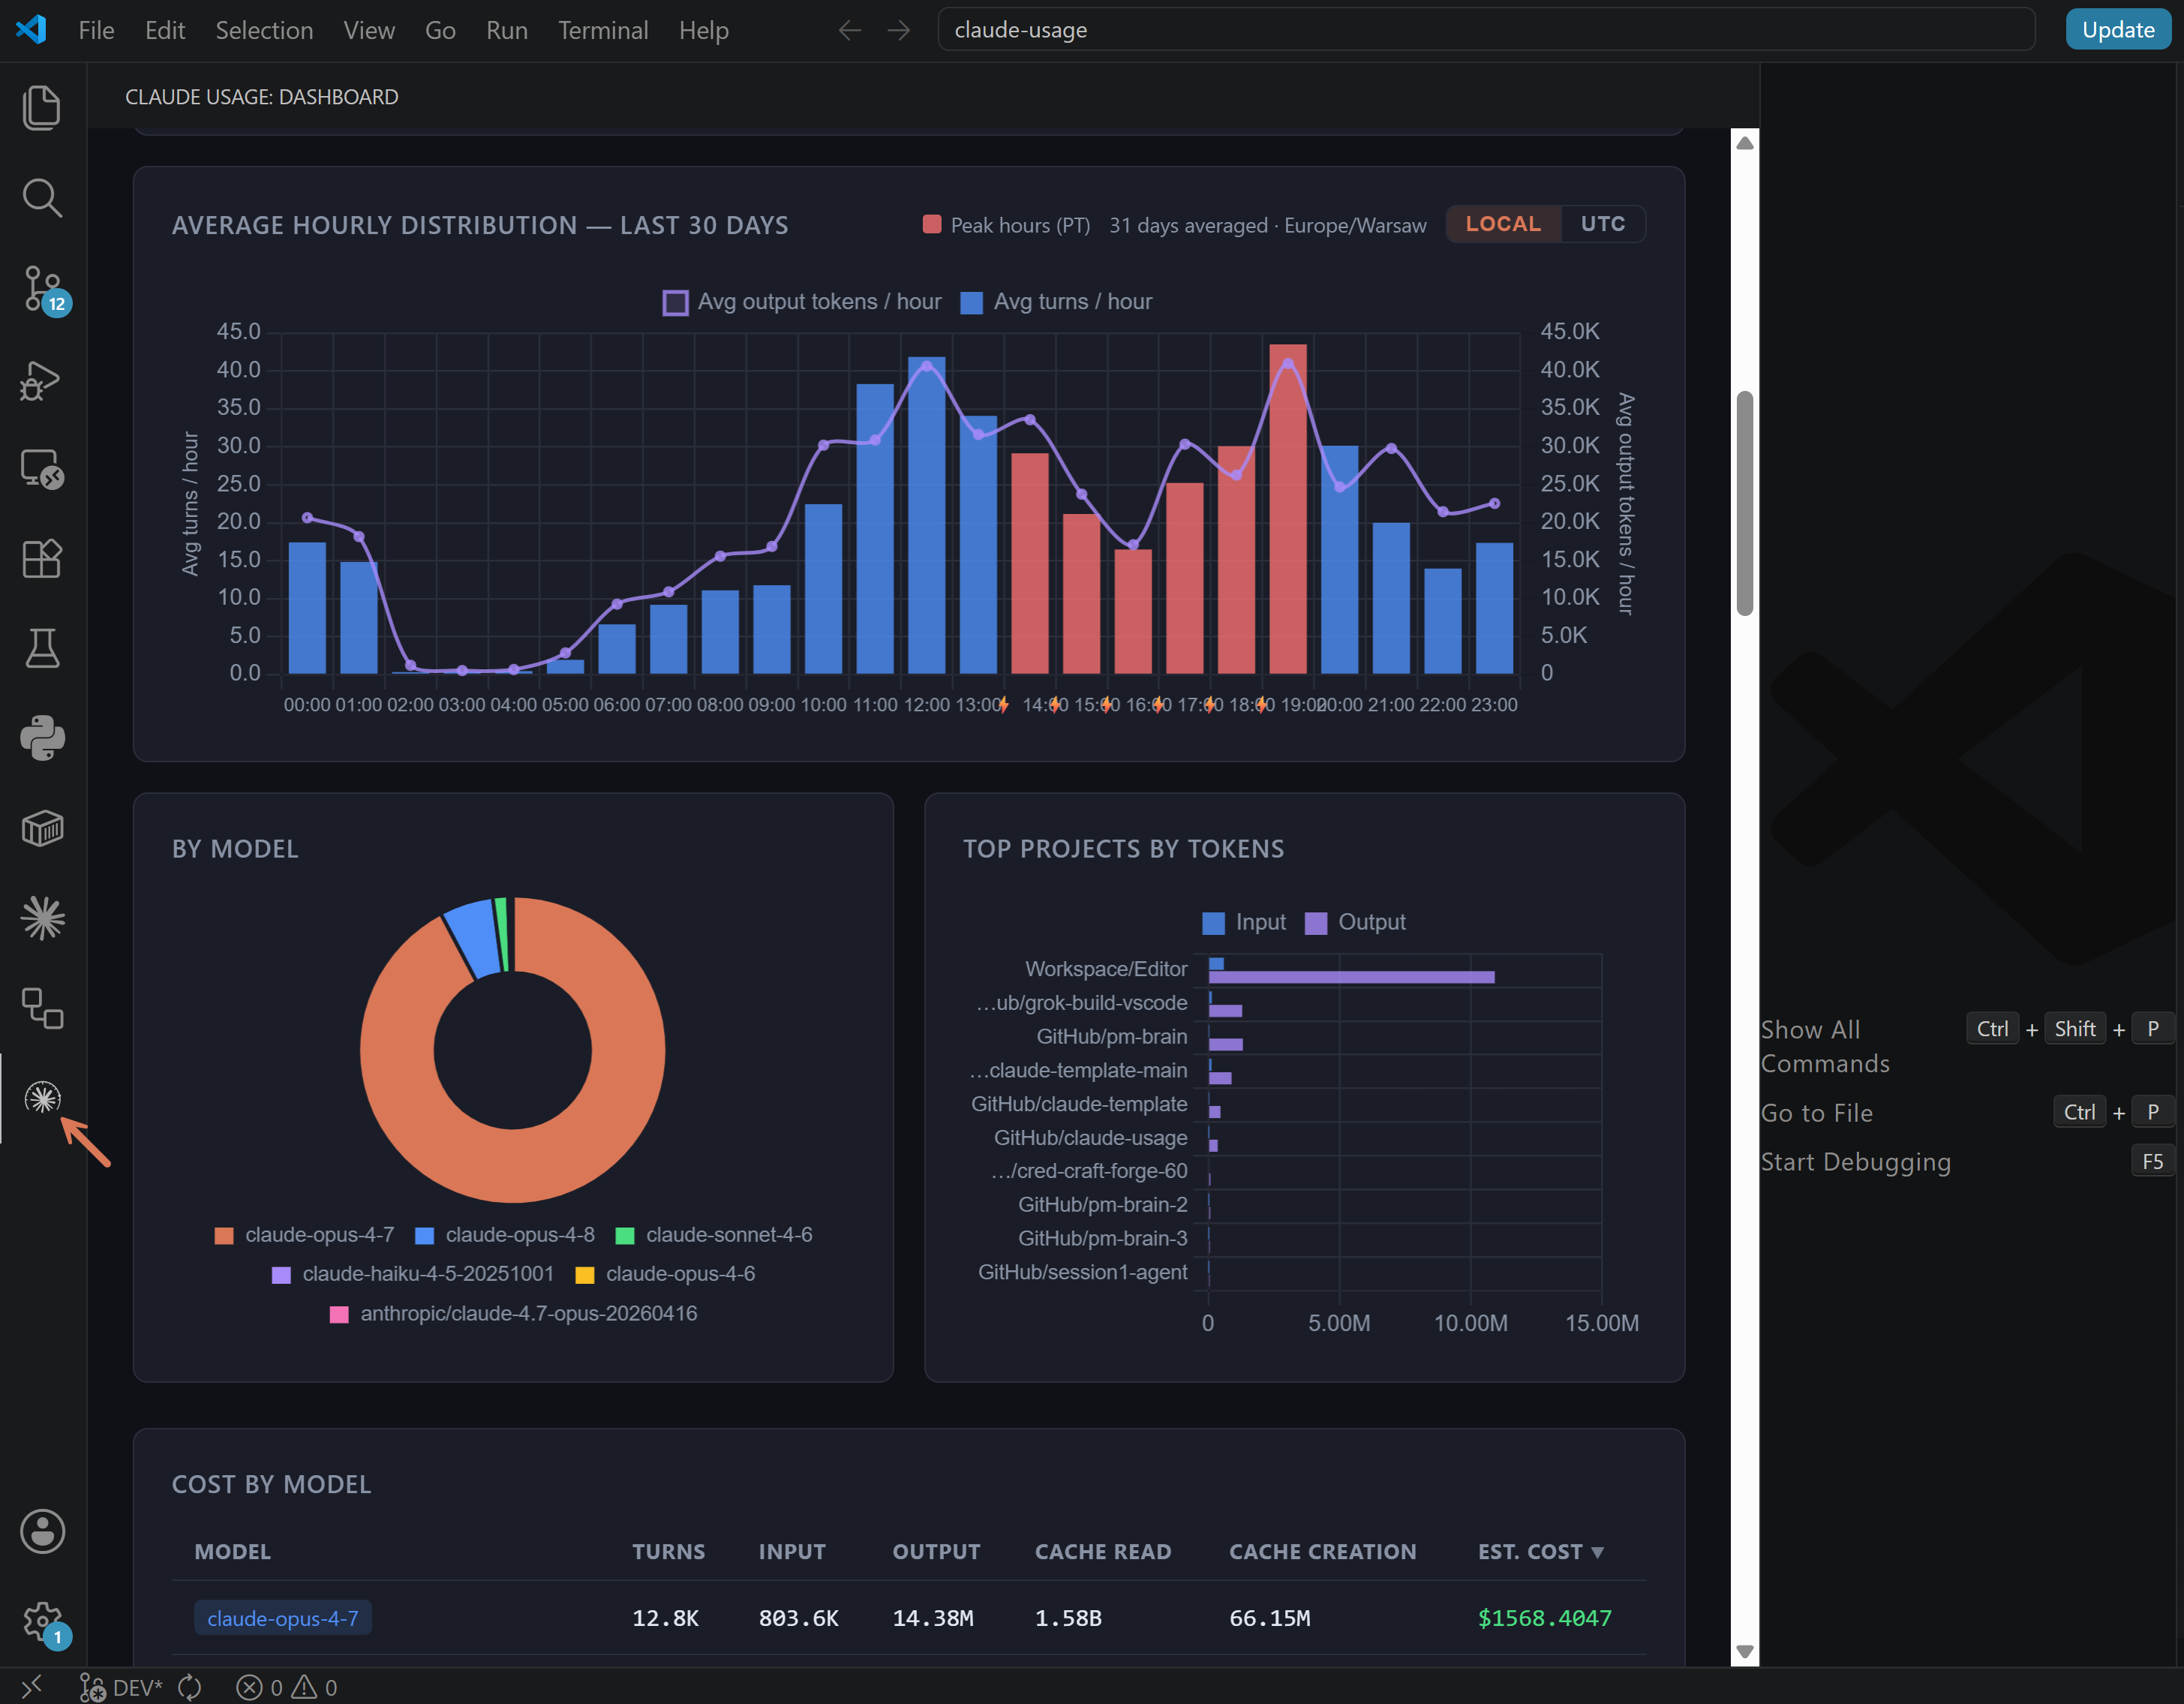
Task: Synchronize changes in the status bar
Action: click(x=190, y=1687)
